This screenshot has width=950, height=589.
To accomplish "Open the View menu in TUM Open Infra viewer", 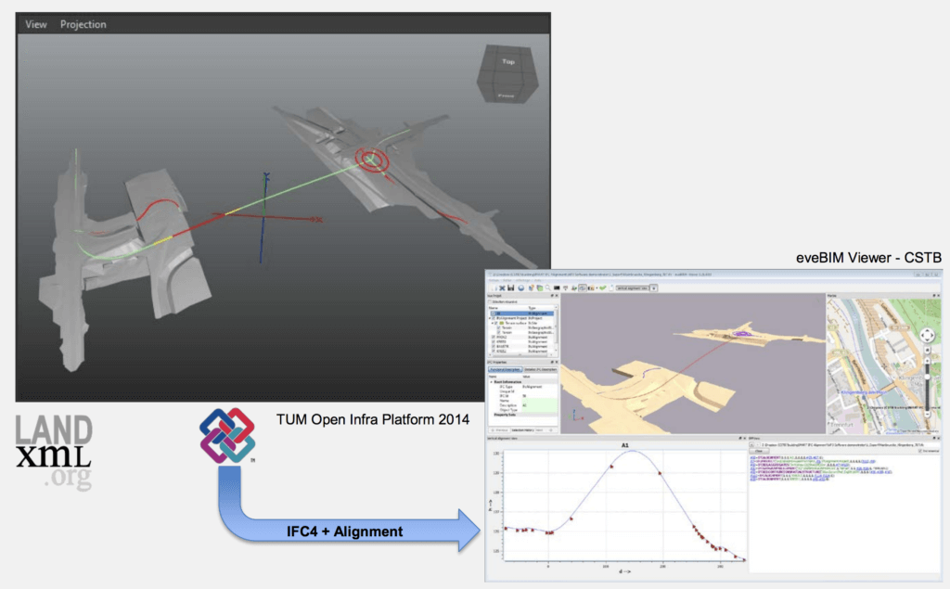I will coord(36,24).
